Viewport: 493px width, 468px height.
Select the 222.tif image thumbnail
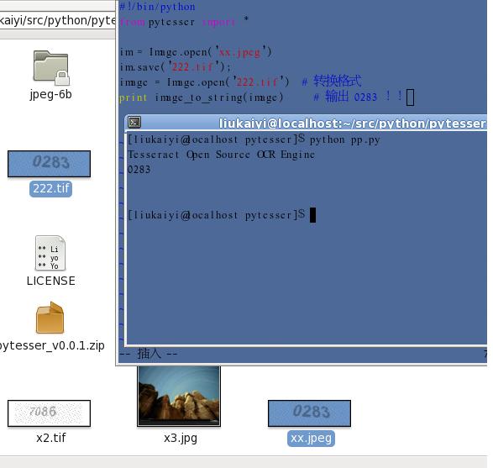49,164
